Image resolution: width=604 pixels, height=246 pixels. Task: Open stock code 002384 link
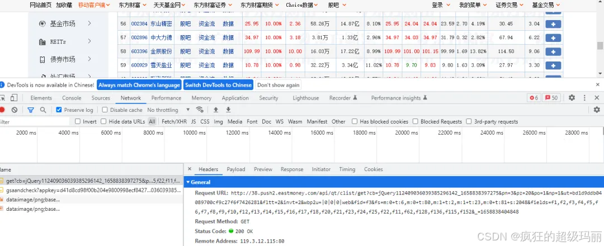[x=139, y=24]
